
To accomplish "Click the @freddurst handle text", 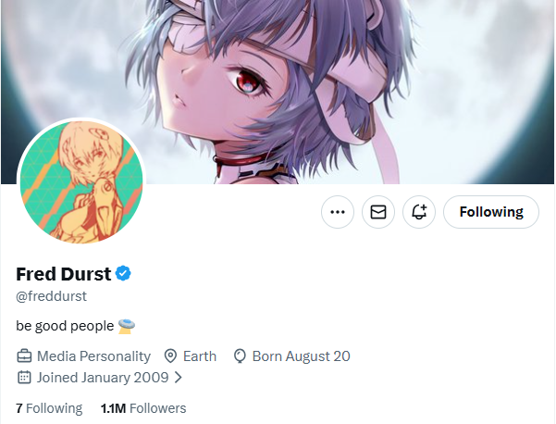I will tap(52, 296).
